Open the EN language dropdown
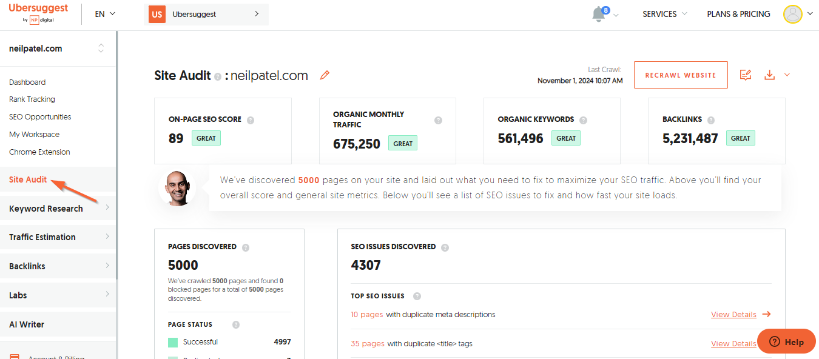This screenshot has height=359, width=819. [x=105, y=13]
